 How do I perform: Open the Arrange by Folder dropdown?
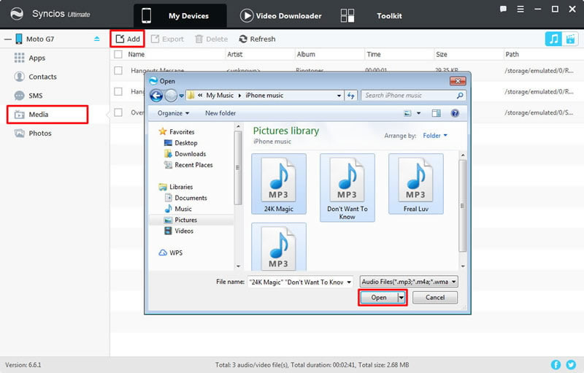pos(435,136)
